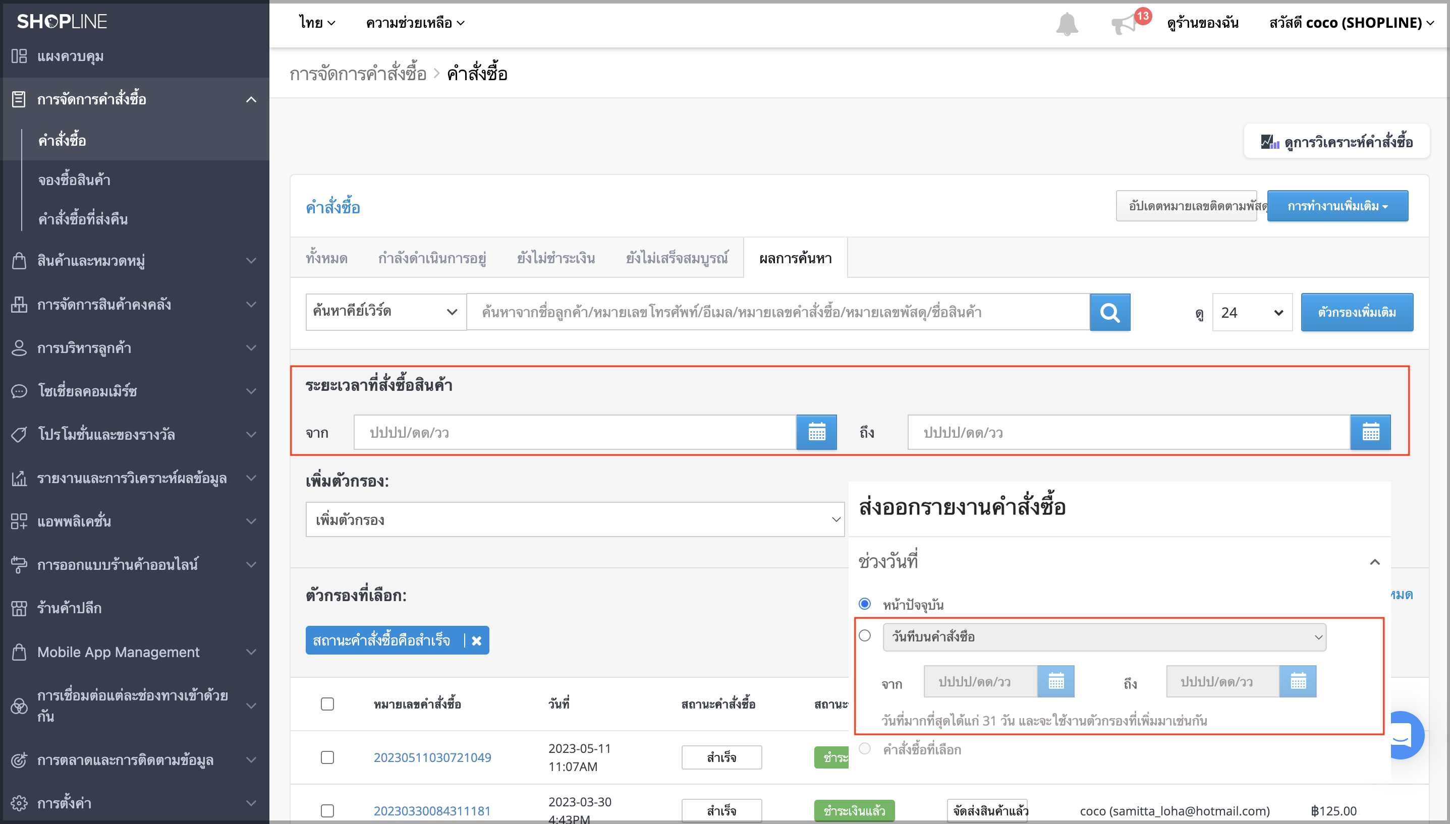Open the วันที่บนคำสั่งซื้อ date type dropdown
This screenshot has height=824, width=1450.
point(1104,637)
